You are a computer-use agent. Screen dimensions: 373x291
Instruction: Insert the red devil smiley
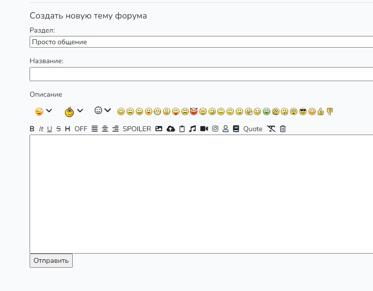(194, 111)
